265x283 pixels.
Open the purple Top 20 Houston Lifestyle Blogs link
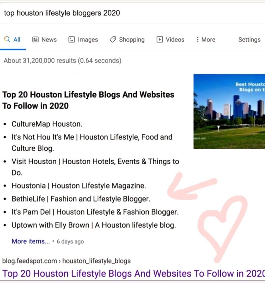coord(134,274)
